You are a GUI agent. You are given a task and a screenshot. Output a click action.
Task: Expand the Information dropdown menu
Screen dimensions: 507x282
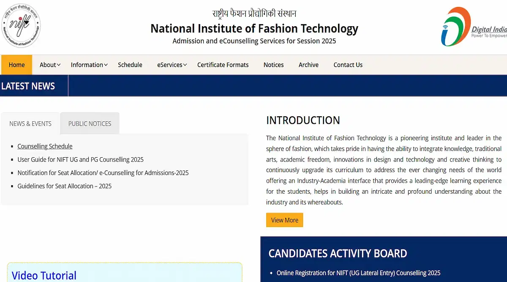[x=89, y=65]
